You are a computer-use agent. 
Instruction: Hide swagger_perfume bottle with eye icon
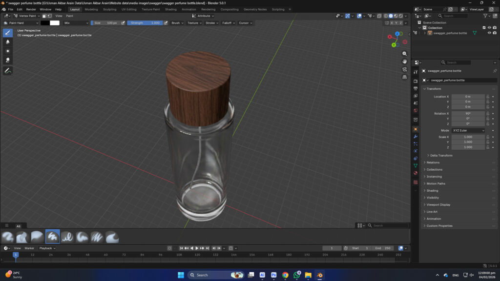click(x=489, y=33)
